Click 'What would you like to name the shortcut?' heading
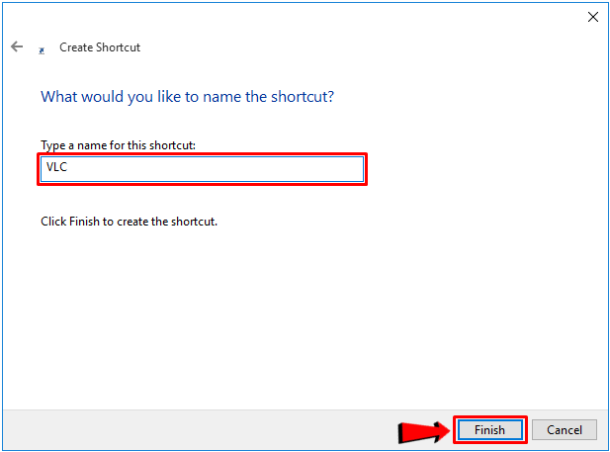The width and height of the screenshot is (610, 452). 187,97
